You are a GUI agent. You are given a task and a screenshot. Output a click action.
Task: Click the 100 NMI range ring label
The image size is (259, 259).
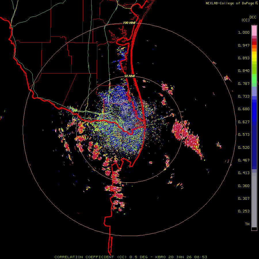pyautogui.click(x=129, y=23)
